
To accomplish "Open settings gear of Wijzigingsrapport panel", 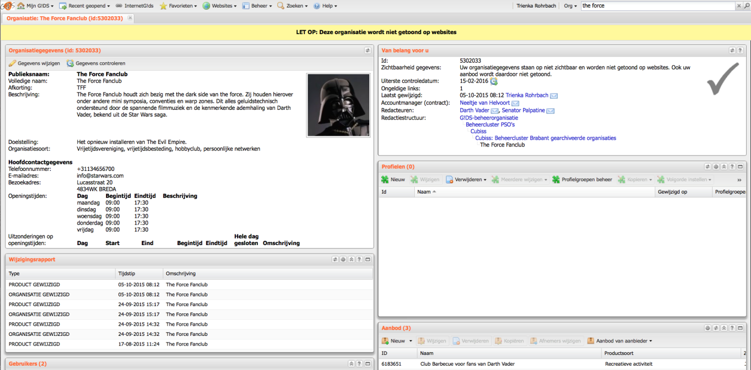I will [x=343, y=260].
